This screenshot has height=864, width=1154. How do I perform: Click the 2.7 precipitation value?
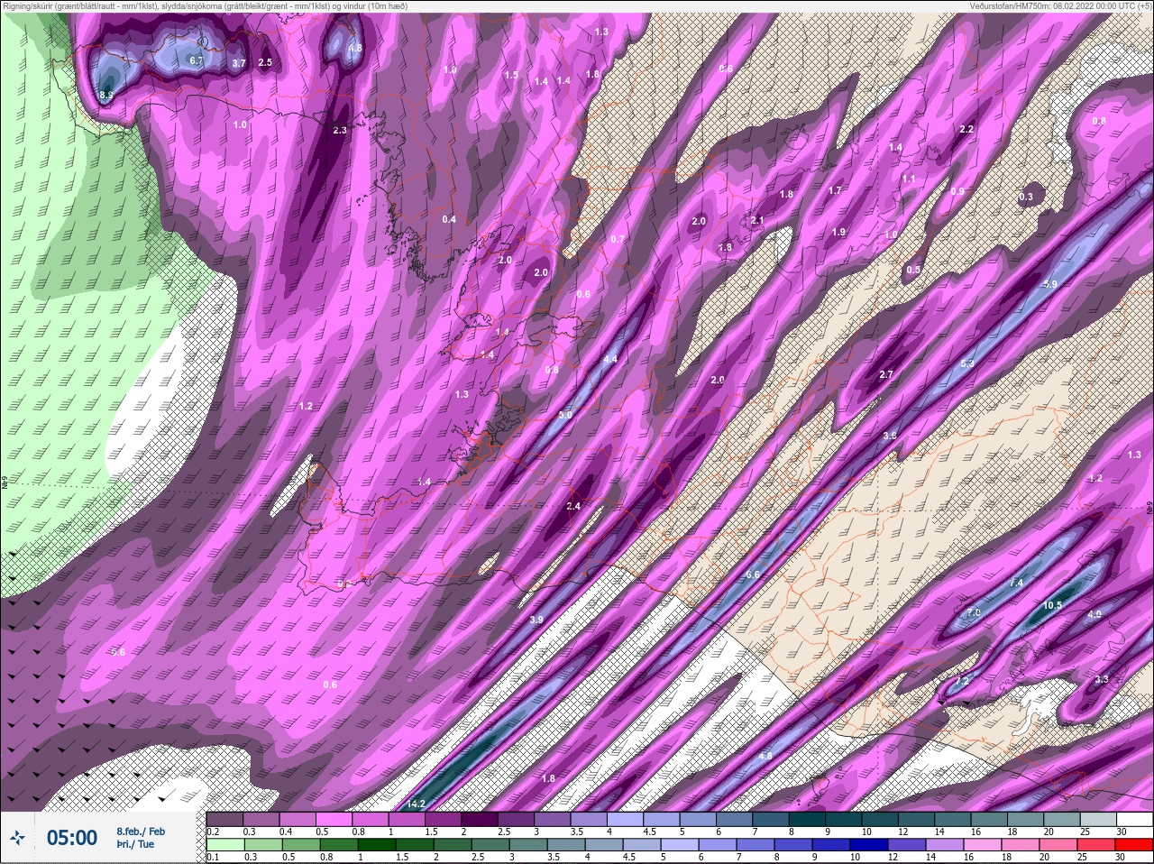(x=886, y=374)
